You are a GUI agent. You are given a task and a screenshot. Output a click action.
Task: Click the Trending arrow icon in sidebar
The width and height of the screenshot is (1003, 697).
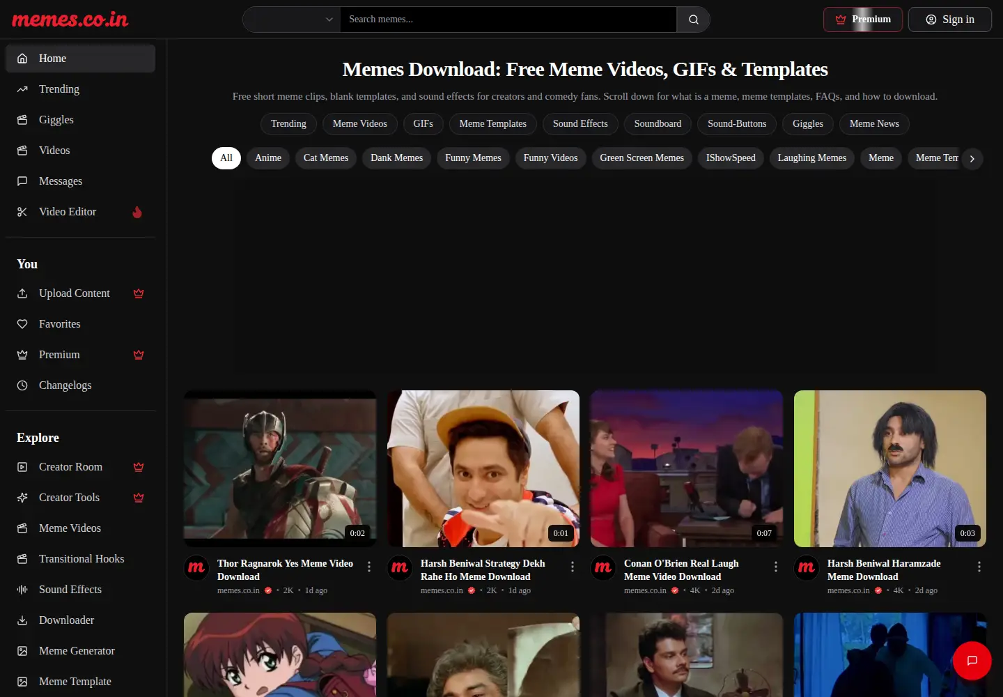22,89
